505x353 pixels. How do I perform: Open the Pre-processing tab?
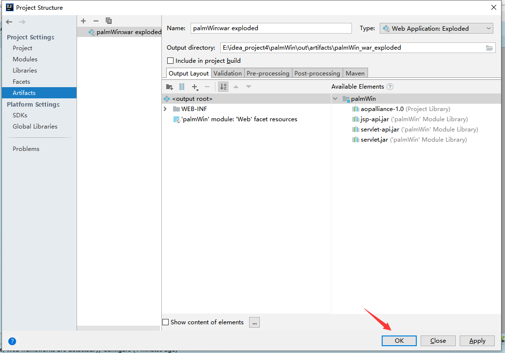[268, 74]
